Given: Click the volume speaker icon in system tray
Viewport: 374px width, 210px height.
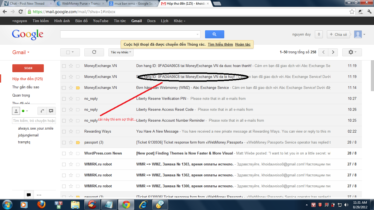Looking at the screenshot, I should coord(347,205).
